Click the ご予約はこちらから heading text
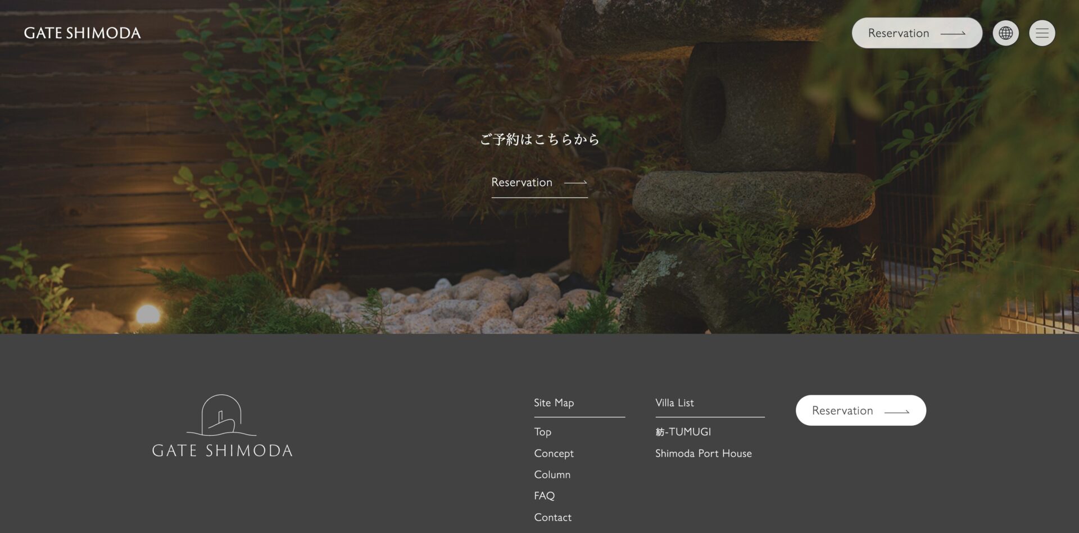 [x=539, y=139]
